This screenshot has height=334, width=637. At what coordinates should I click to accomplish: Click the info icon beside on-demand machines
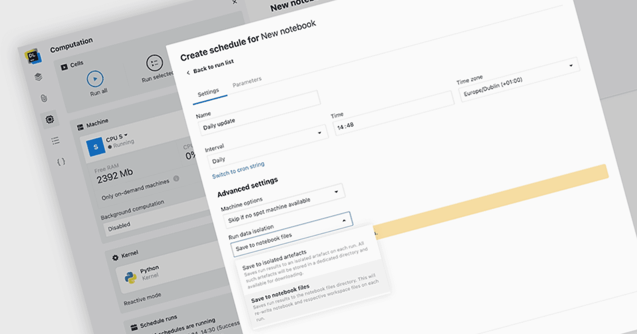pyautogui.click(x=176, y=179)
